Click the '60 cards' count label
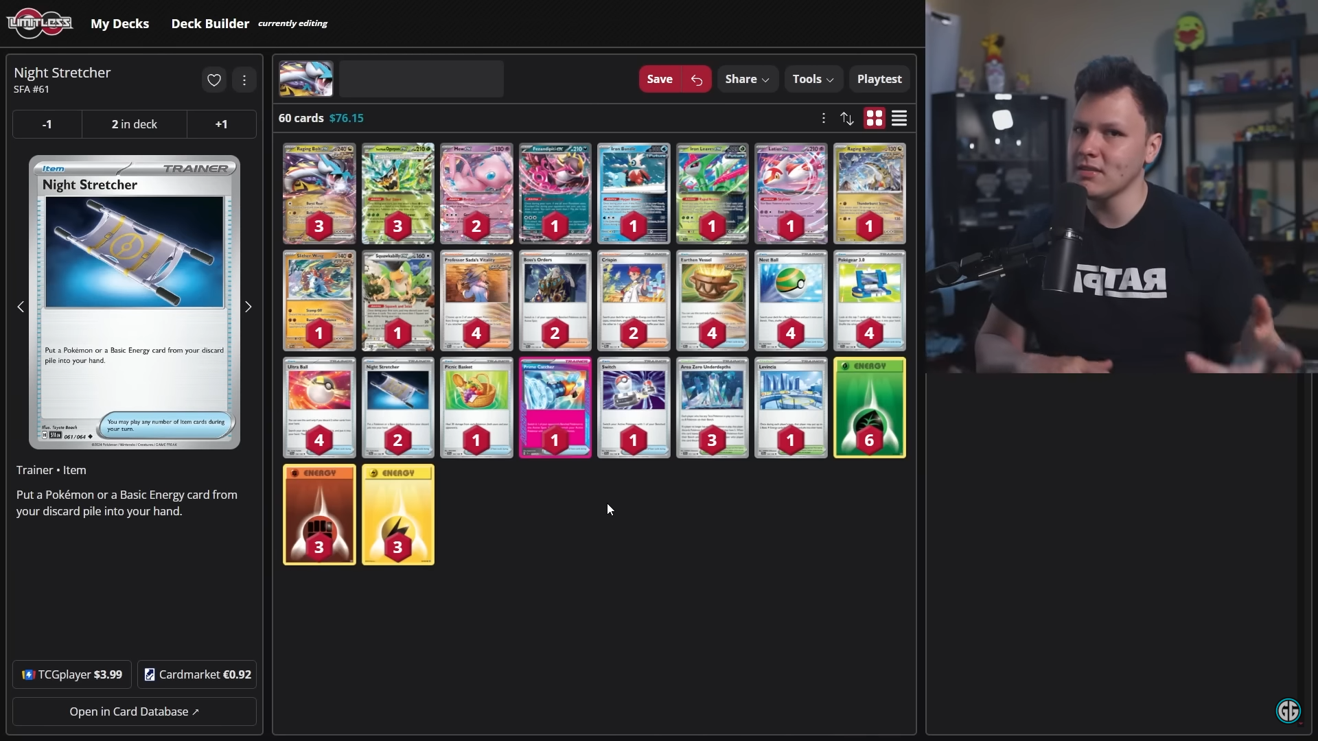 pyautogui.click(x=301, y=118)
